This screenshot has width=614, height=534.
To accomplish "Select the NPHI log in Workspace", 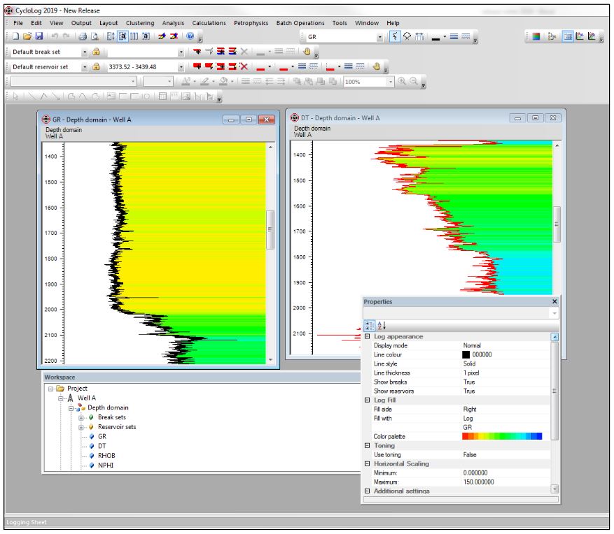I will pyautogui.click(x=106, y=465).
